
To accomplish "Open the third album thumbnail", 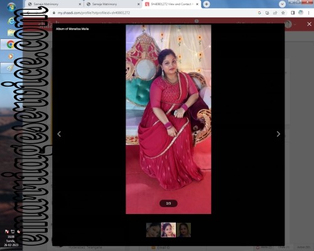I will [x=184, y=230].
